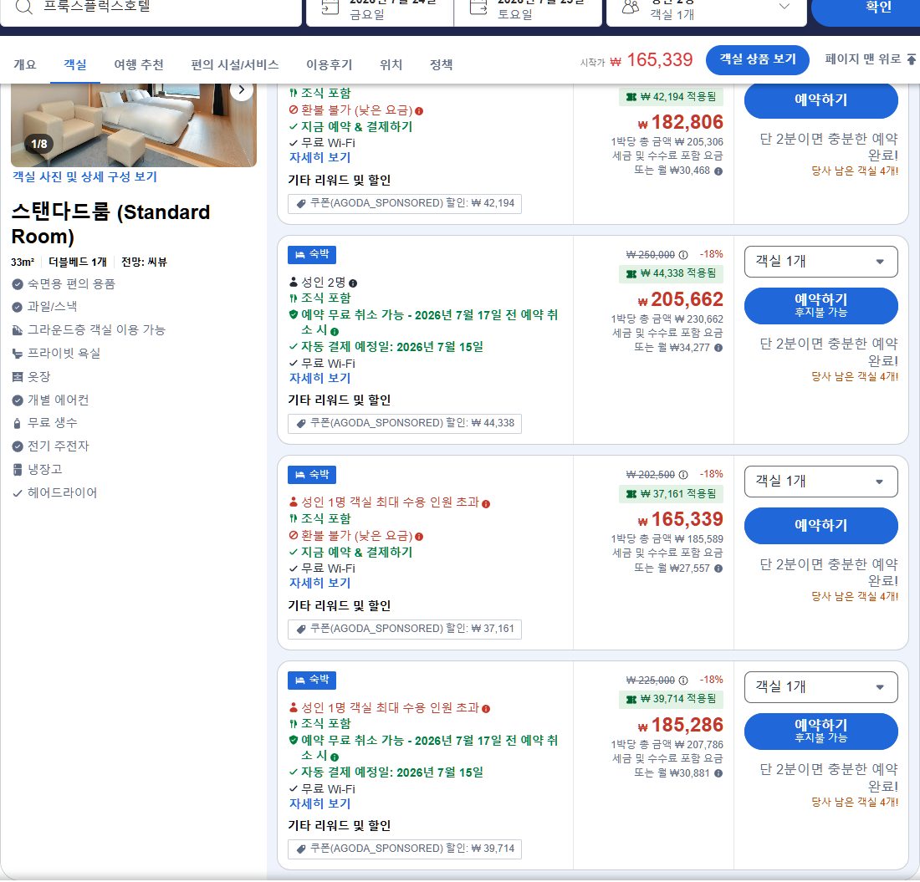The width and height of the screenshot is (920, 882).
Task: Click coupon tag showing ₩42,194 discount
Action: (404, 203)
